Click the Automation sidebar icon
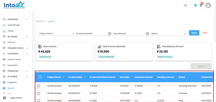Image resolution: width=216 pixels, height=102 pixels. click(4, 65)
